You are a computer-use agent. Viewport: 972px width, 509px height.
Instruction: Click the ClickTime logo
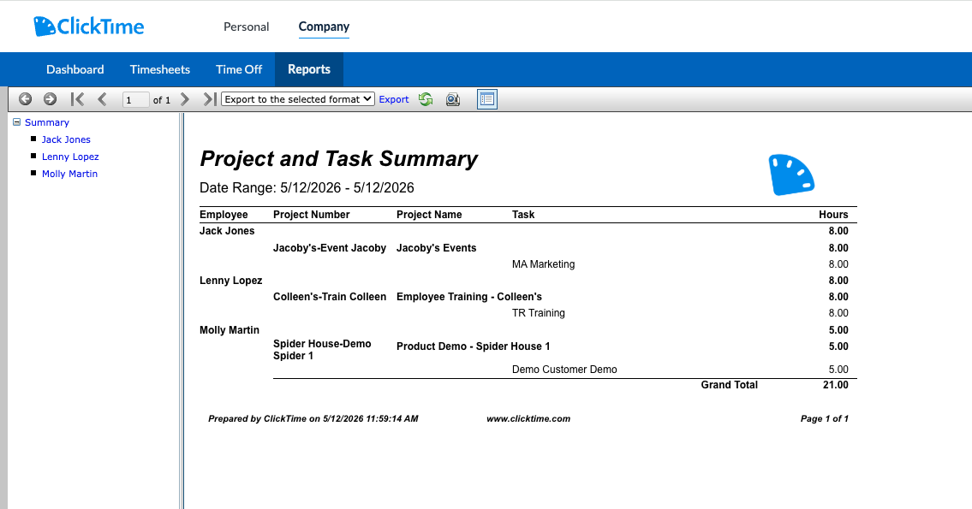(x=89, y=27)
